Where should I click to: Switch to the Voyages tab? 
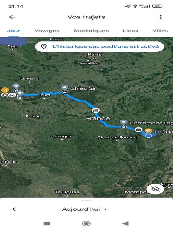(x=47, y=31)
